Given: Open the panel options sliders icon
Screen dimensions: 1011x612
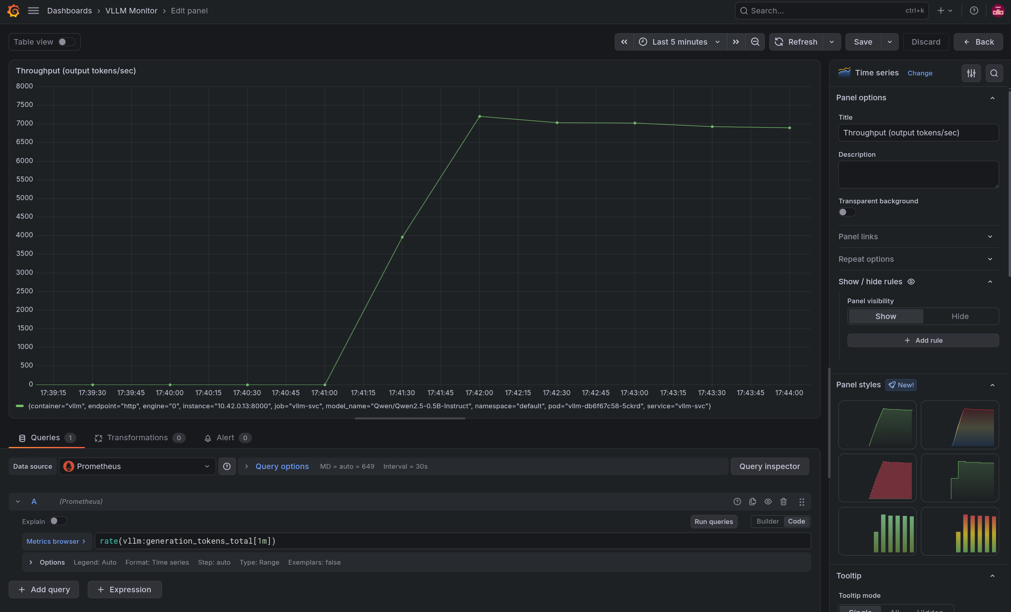Looking at the screenshot, I should point(971,73).
